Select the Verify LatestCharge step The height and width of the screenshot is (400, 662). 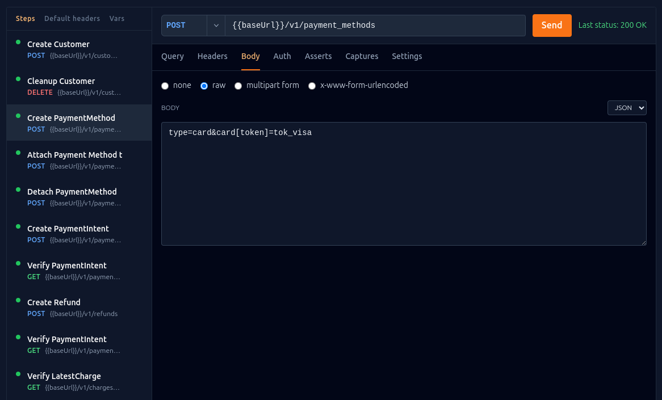79,381
